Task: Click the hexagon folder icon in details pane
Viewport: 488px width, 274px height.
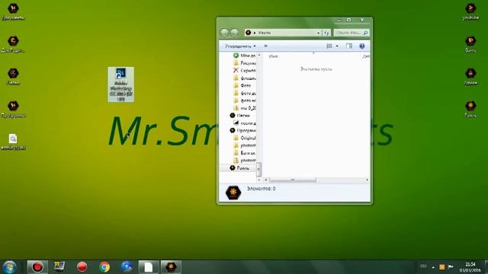Action: [x=233, y=193]
